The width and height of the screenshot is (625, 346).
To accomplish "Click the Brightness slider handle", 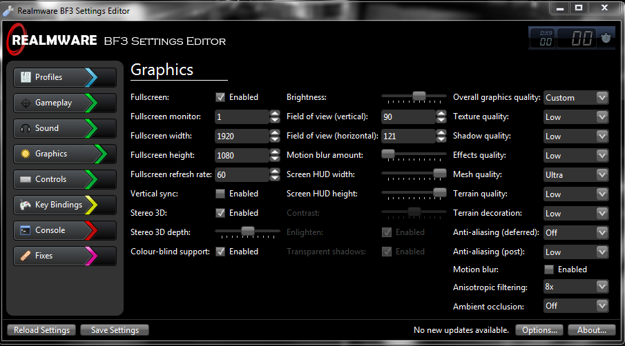I will tap(419, 96).
